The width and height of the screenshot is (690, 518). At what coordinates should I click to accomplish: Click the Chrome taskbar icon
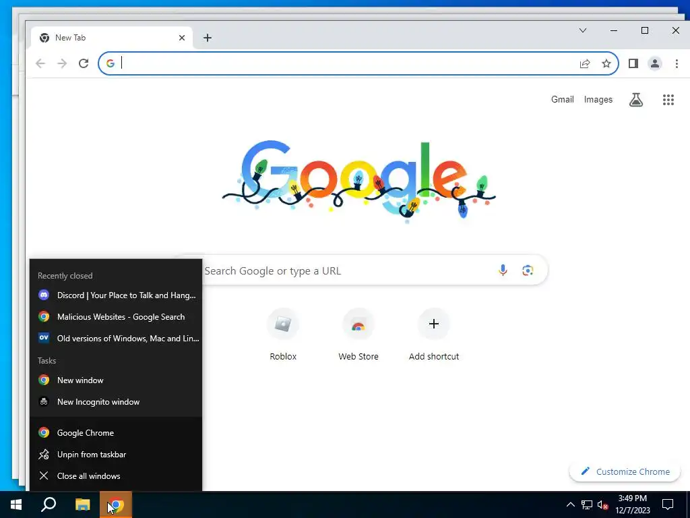coord(116,505)
